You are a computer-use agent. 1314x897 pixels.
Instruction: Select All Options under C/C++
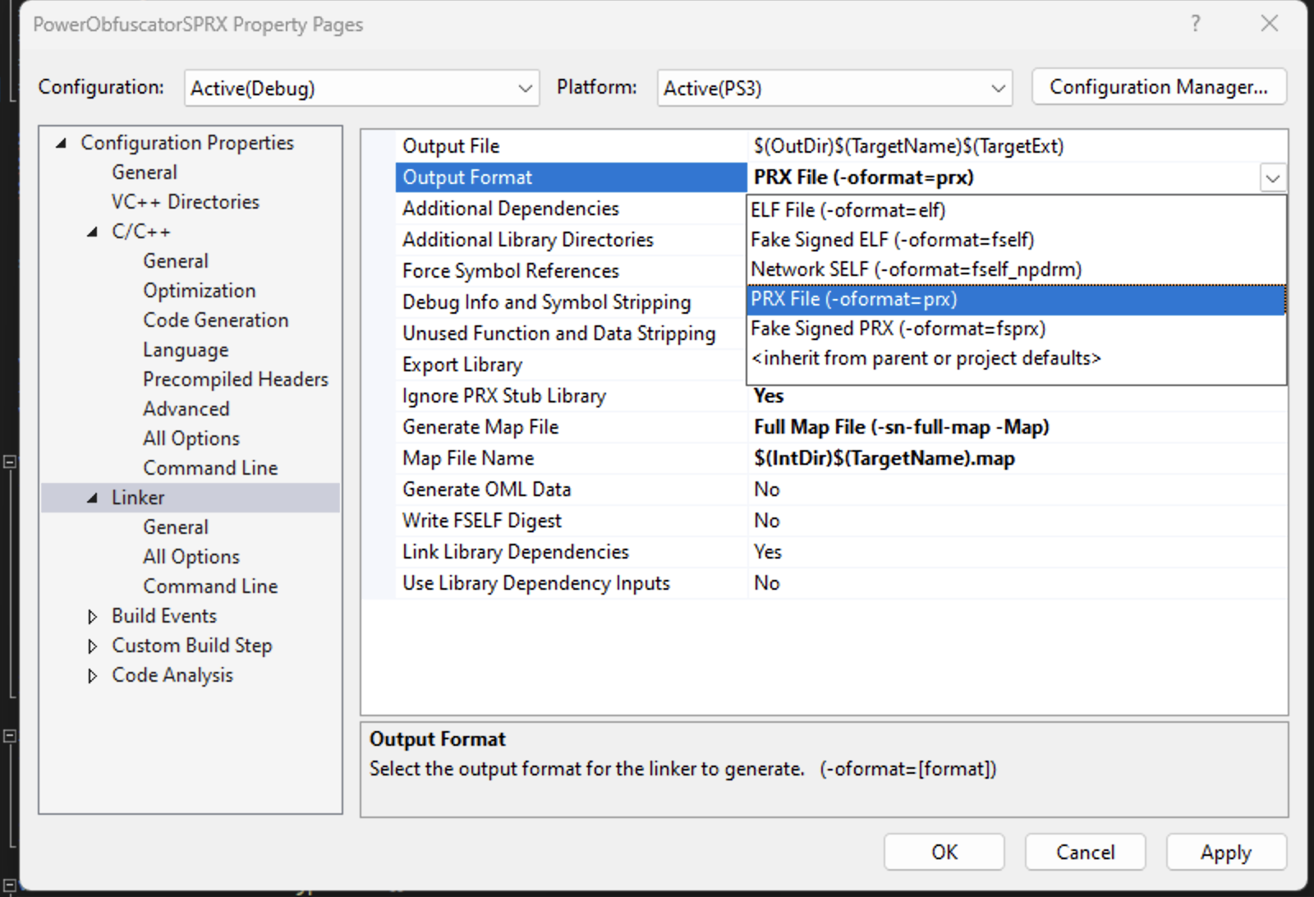(x=191, y=439)
